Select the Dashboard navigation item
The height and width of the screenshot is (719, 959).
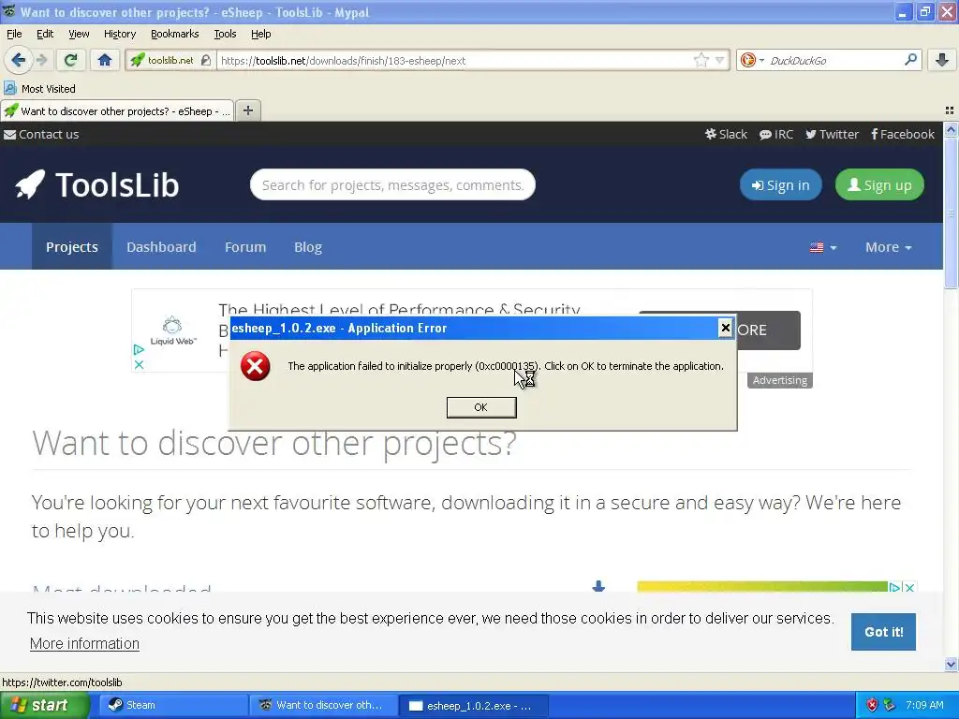[161, 246]
